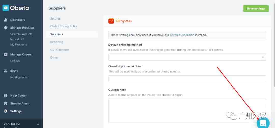Click the Save settings button
The width and height of the screenshot is (275, 128).
point(256,9)
